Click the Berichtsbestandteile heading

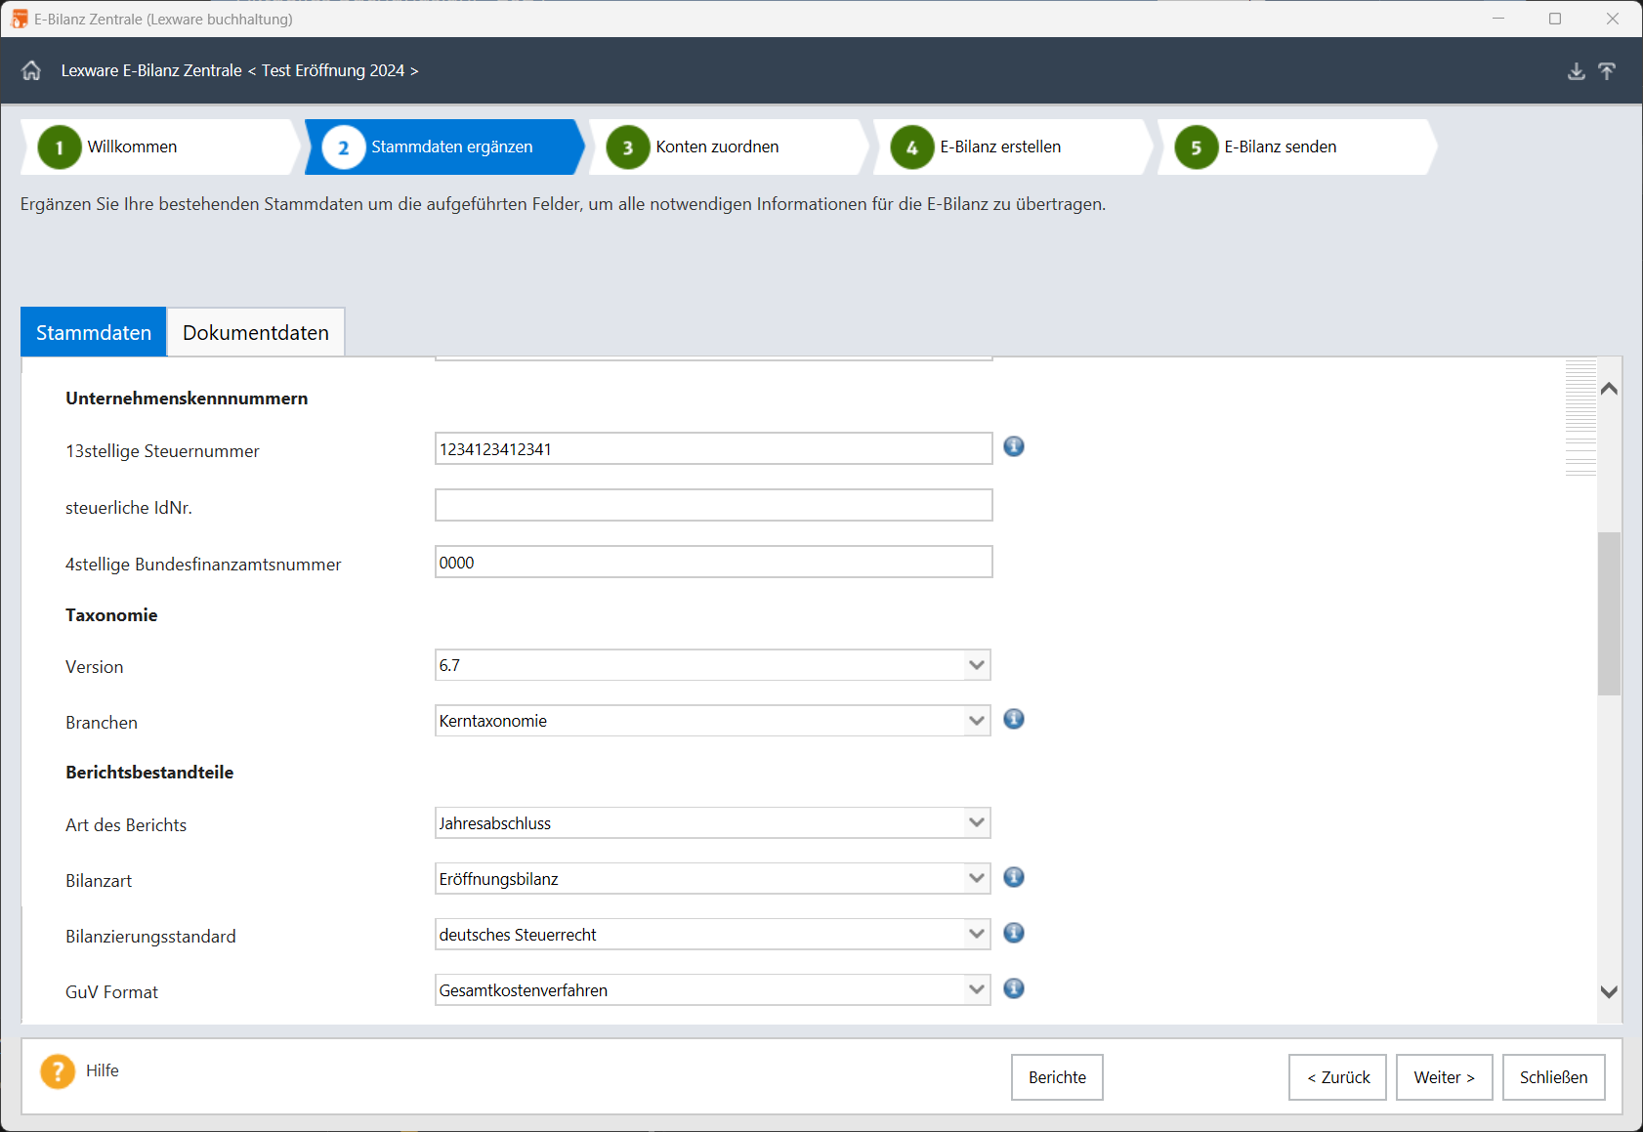click(149, 773)
